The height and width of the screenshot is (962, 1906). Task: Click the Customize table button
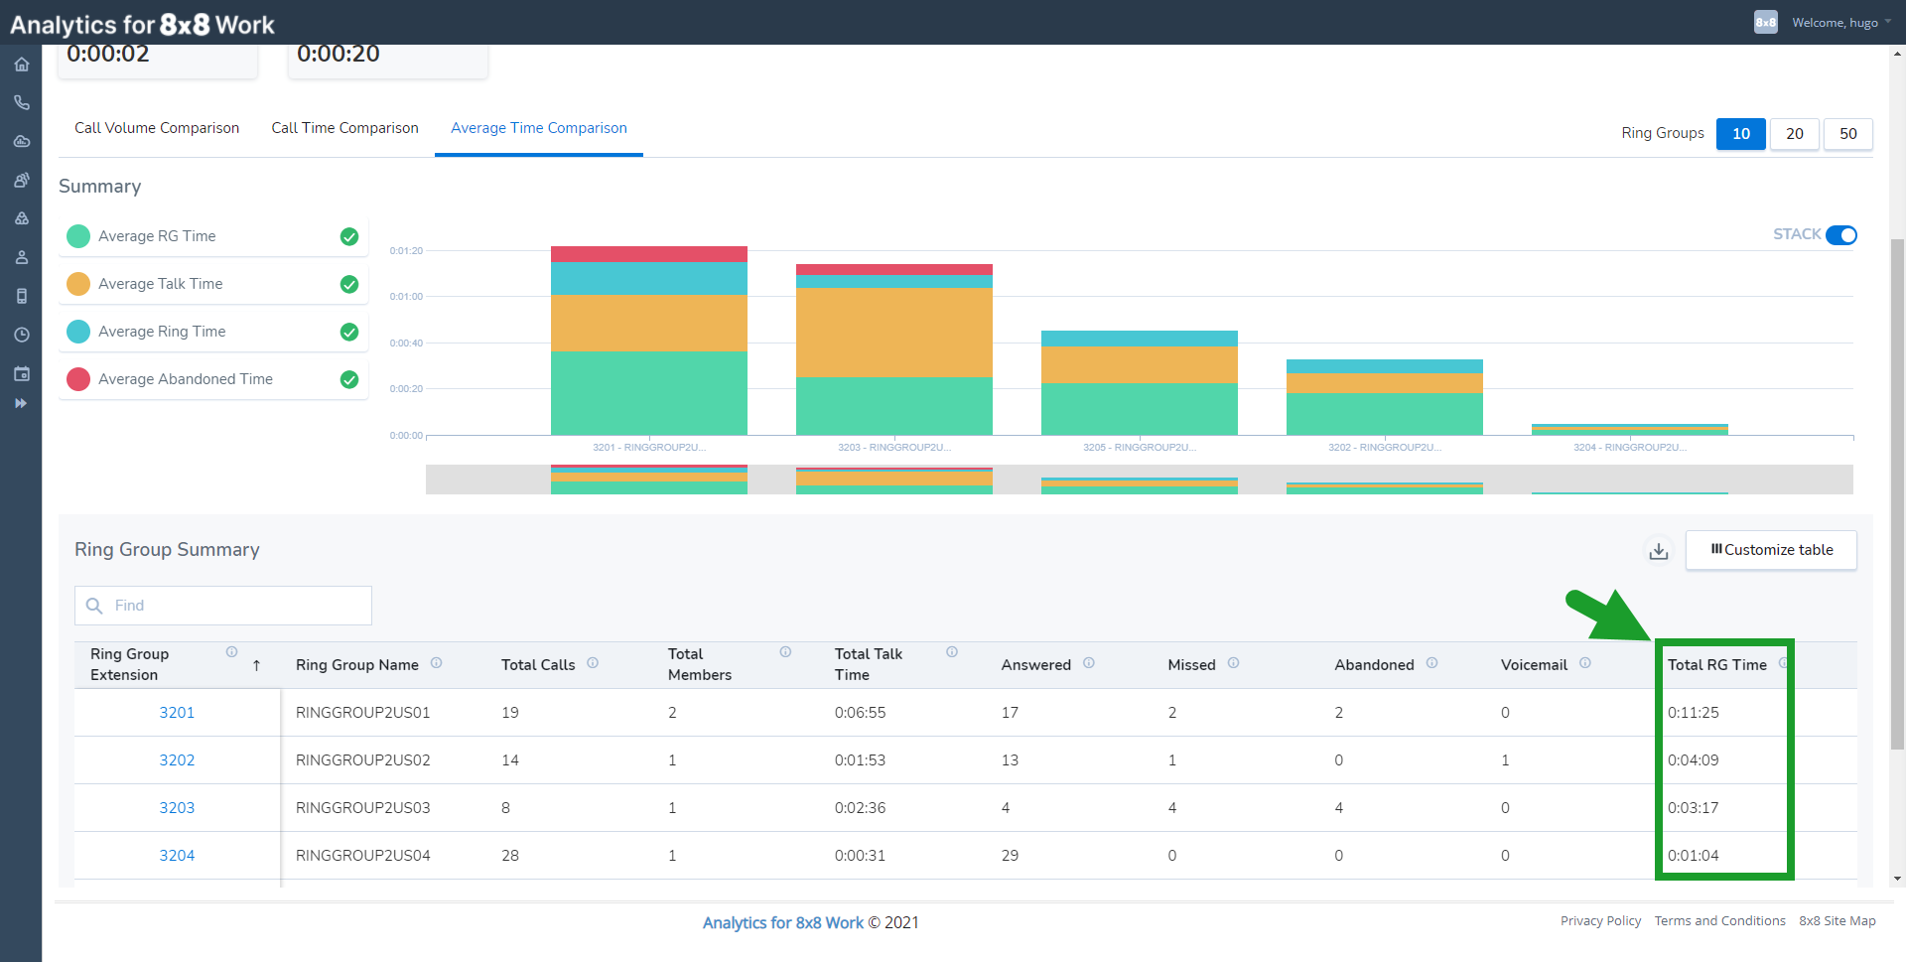(1771, 550)
